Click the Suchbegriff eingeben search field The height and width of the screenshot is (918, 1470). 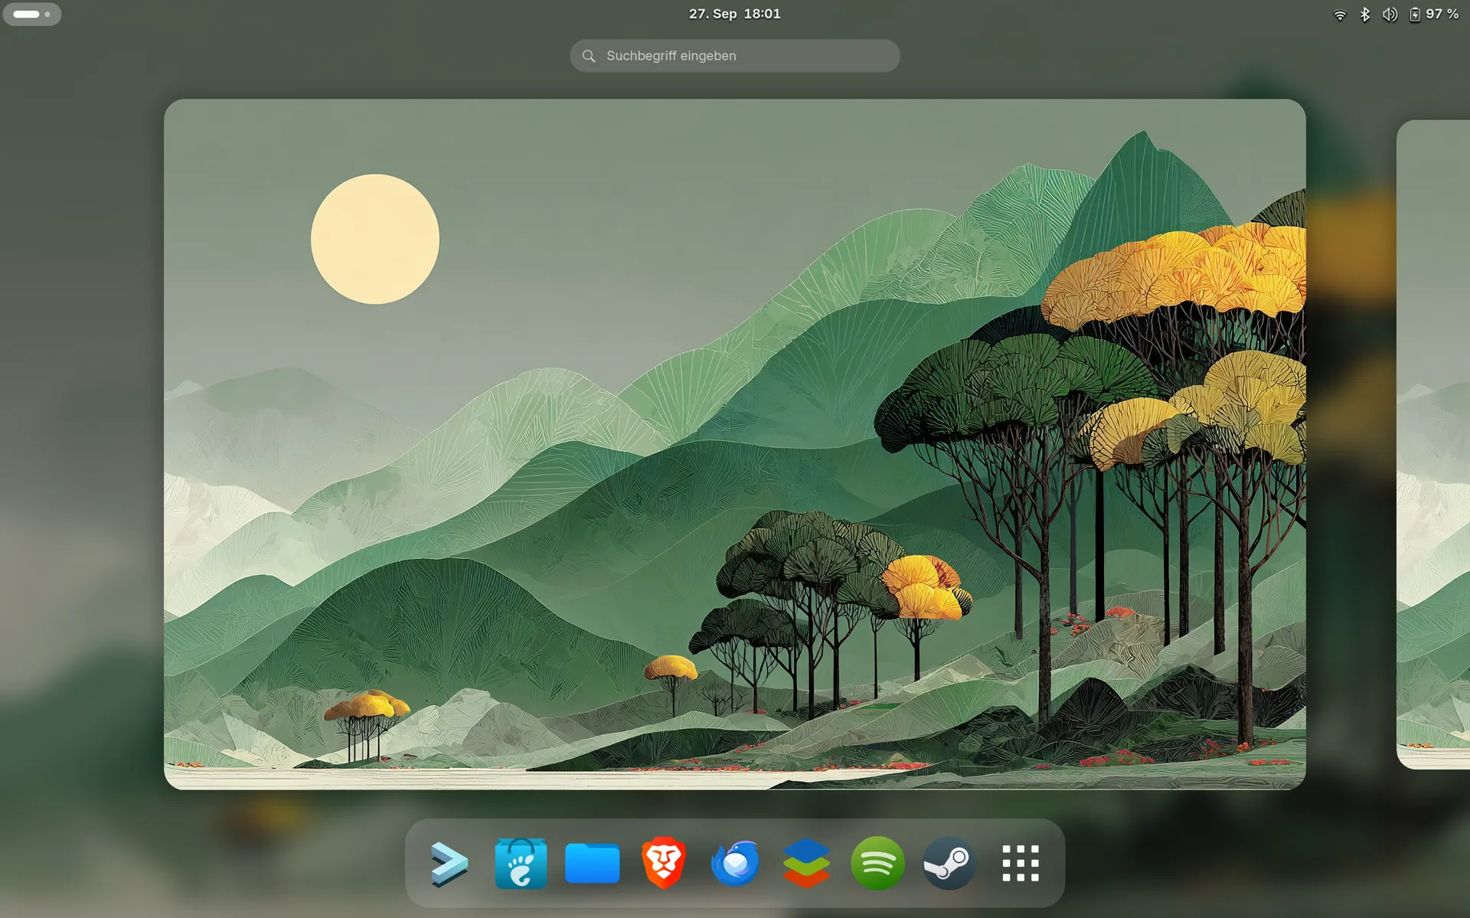[x=735, y=56]
